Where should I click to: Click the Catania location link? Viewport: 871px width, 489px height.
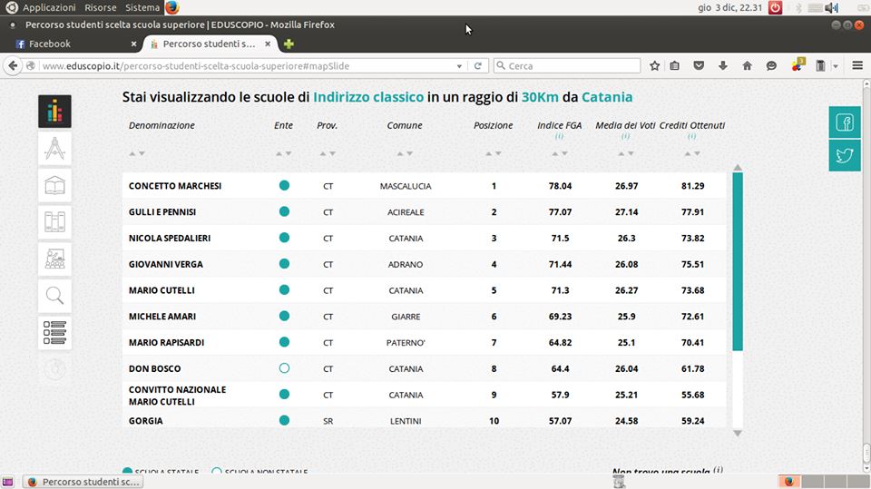[607, 97]
